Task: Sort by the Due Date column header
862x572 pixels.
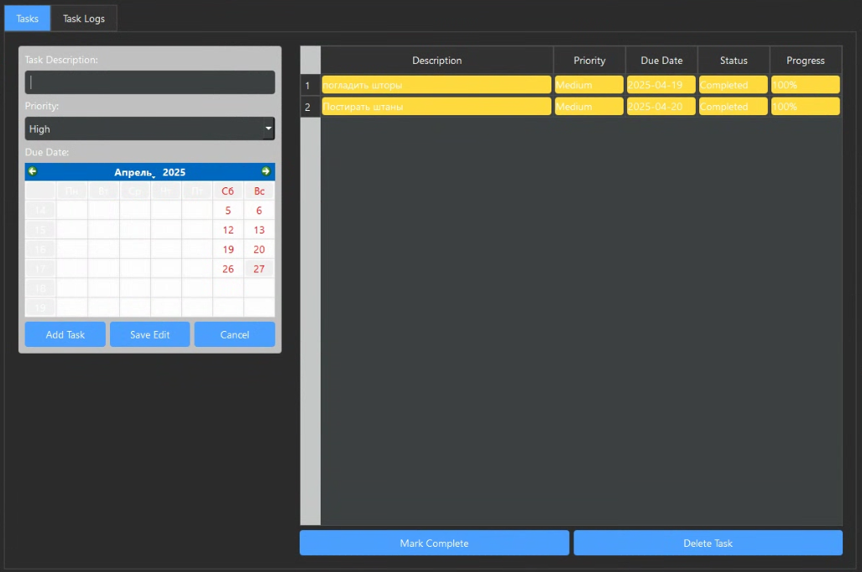Action: 661,60
